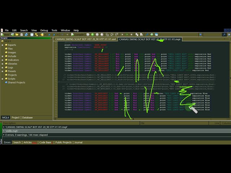
Task: Click the Save file toolbar icon
Action: point(22,35)
